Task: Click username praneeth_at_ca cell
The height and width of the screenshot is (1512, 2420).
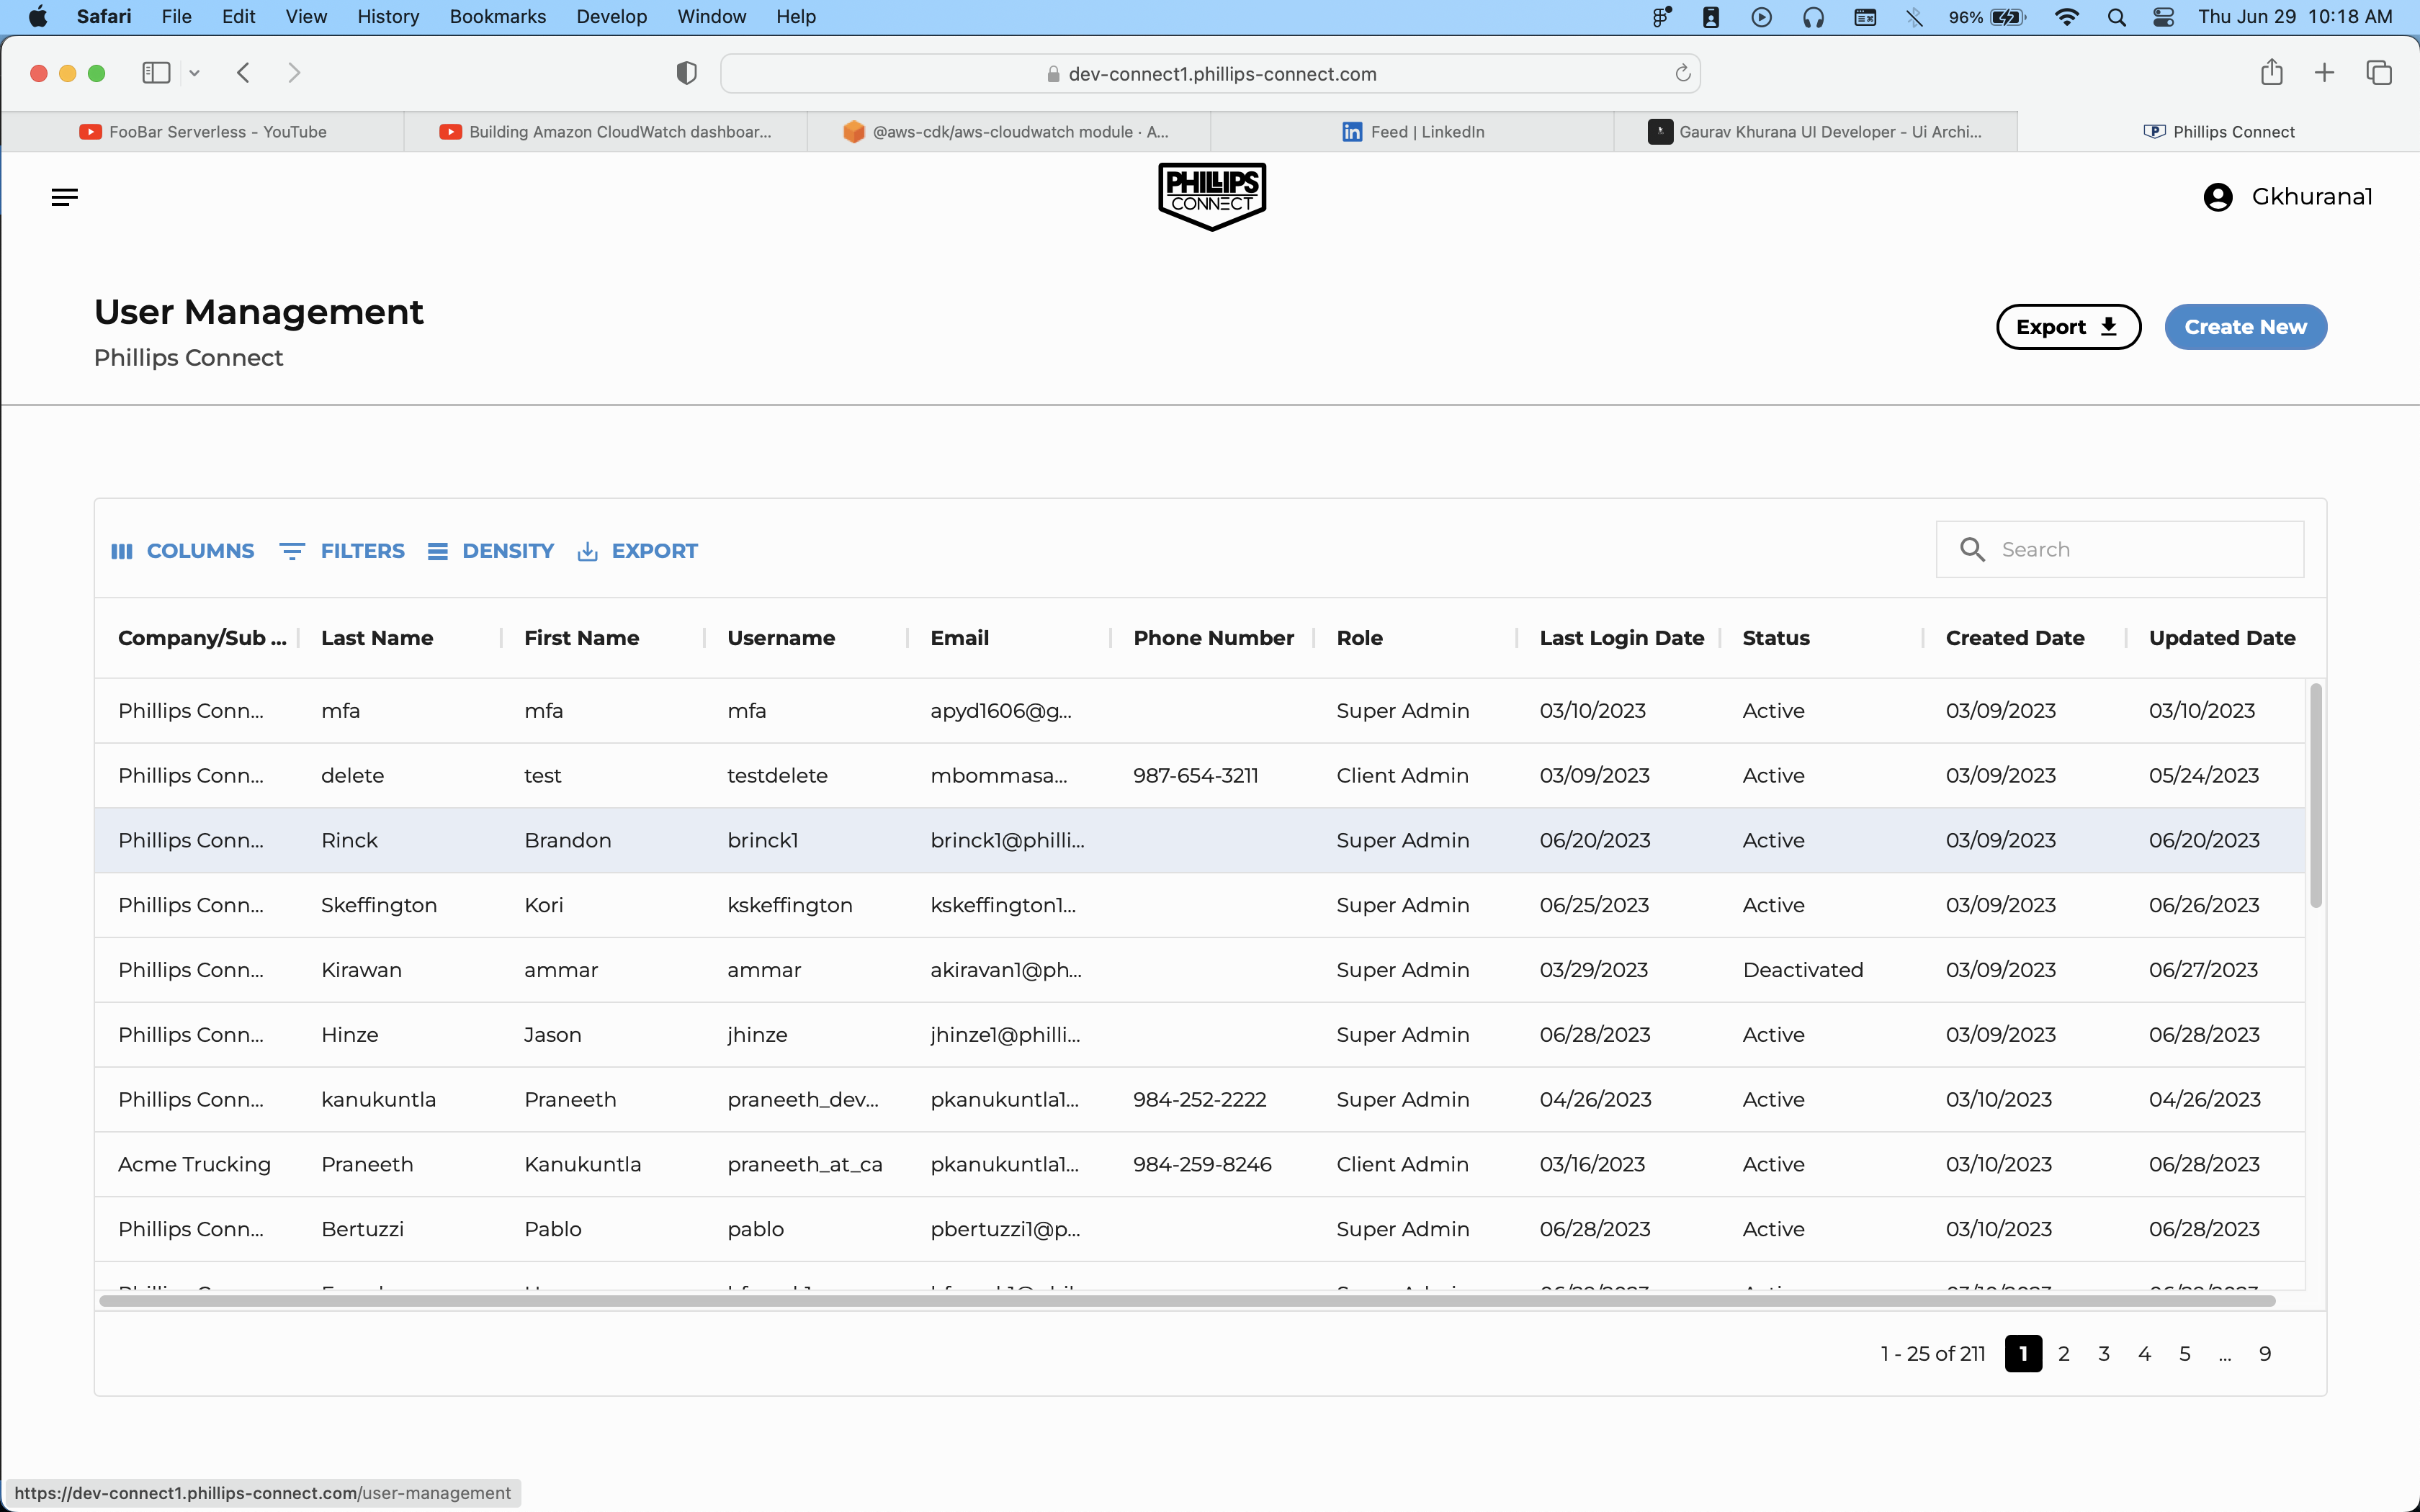Action: coord(804,1164)
